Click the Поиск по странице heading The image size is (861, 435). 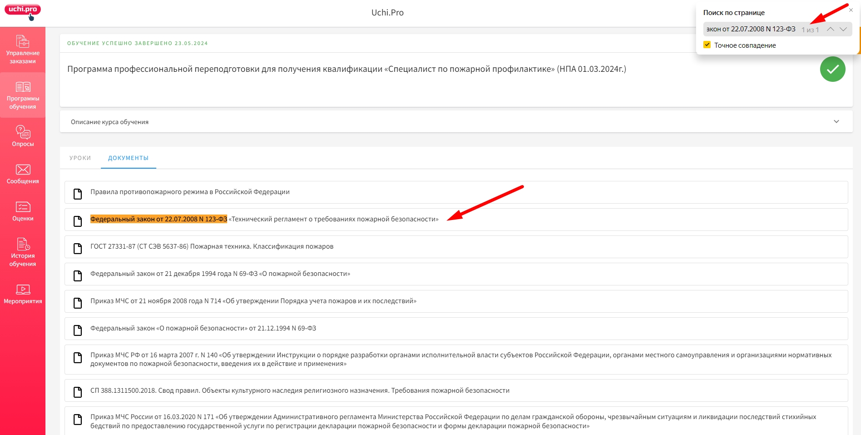pos(734,13)
